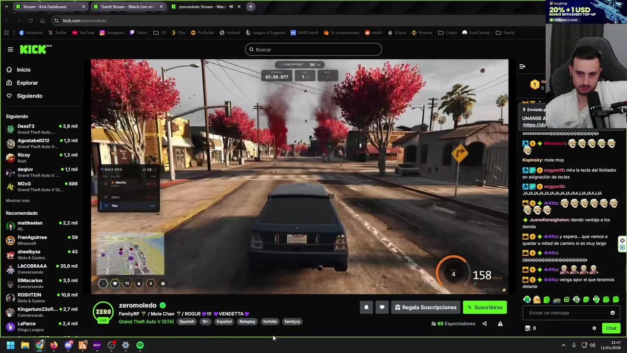627x353 pixels.
Task: Click JuanoKensighston username in chat
Action: tap(549, 220)
